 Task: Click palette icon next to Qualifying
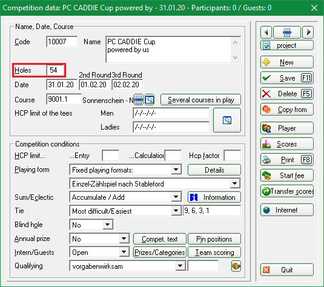(x=236, y=266)
